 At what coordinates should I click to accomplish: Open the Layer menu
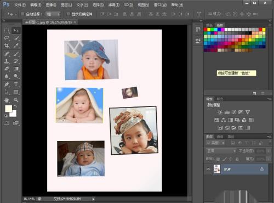point(66,5)
